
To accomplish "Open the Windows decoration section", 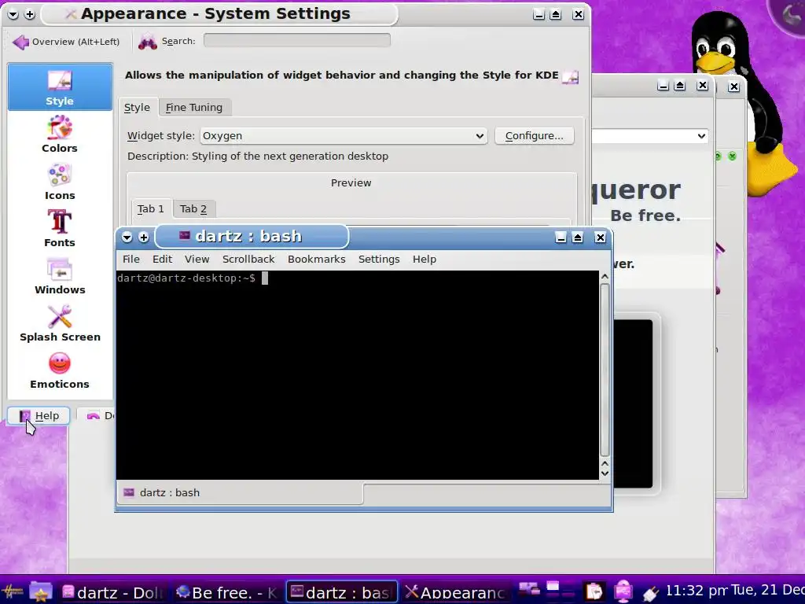I will [x=60, y=276].
